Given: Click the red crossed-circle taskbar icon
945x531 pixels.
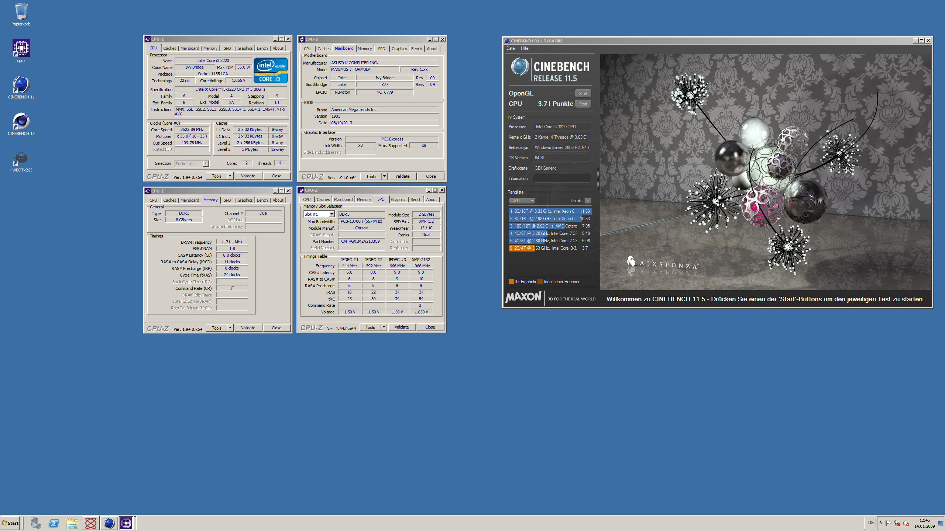Looking at the screenshot, I should tap(90, 523).
